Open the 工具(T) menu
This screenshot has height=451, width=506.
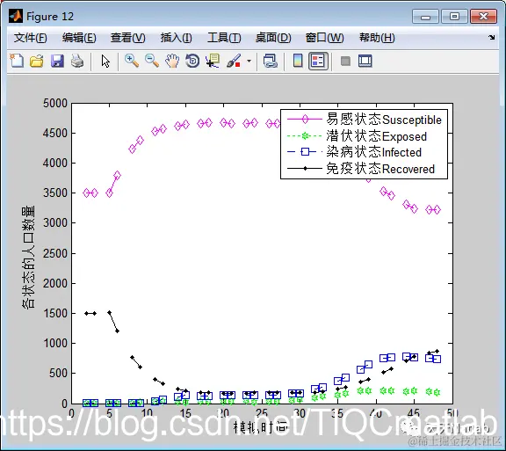(224, 38)
